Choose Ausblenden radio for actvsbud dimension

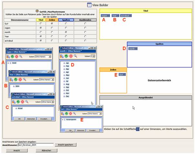(x=85, y=41)
